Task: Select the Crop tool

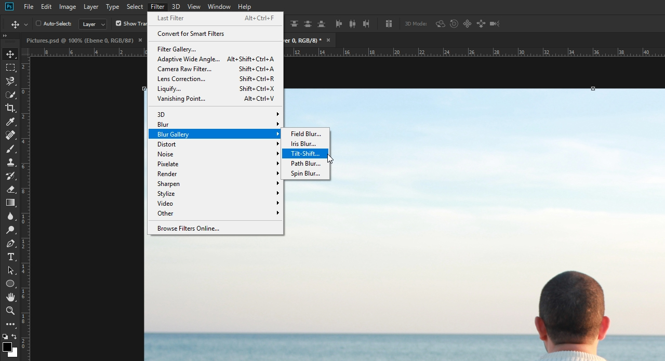Action: click(x=10, y=108)
